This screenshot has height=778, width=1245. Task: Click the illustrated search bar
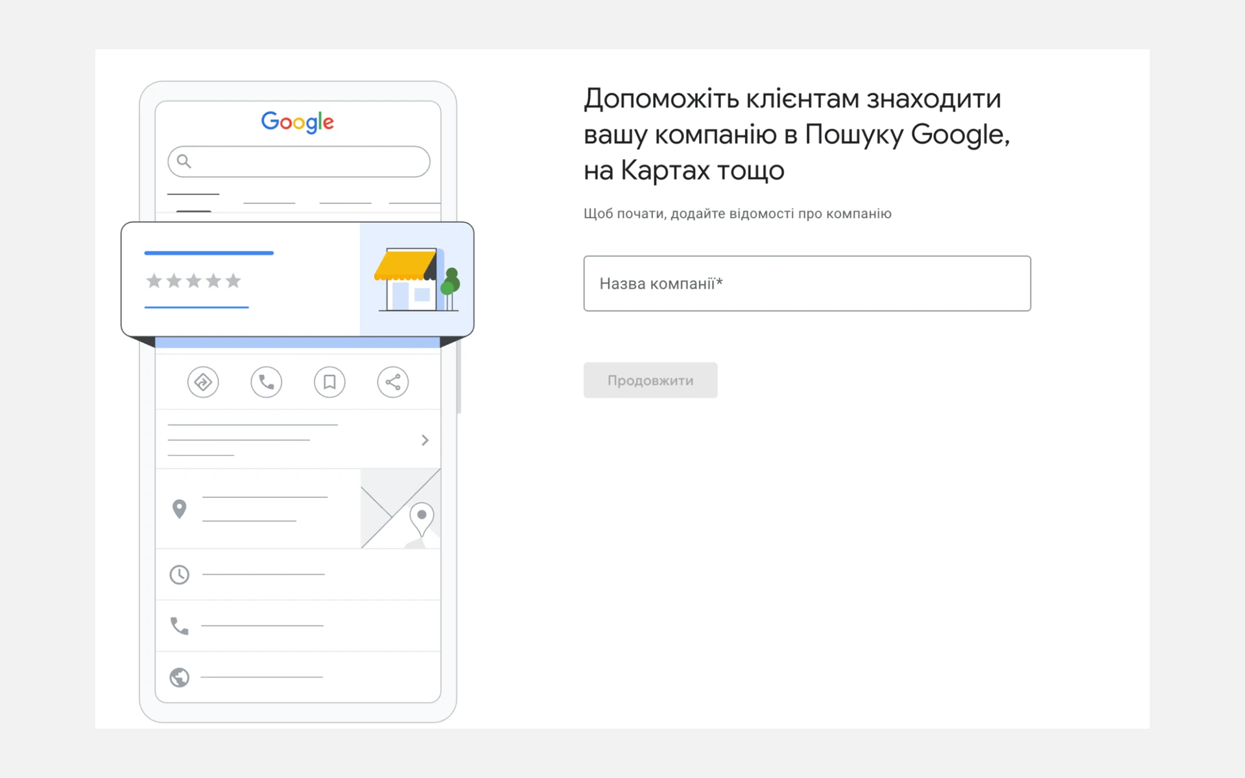[x=299, y=161]
